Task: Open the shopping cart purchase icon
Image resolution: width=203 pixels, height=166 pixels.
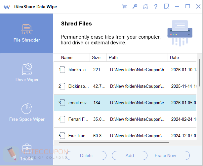Action: 124,6
